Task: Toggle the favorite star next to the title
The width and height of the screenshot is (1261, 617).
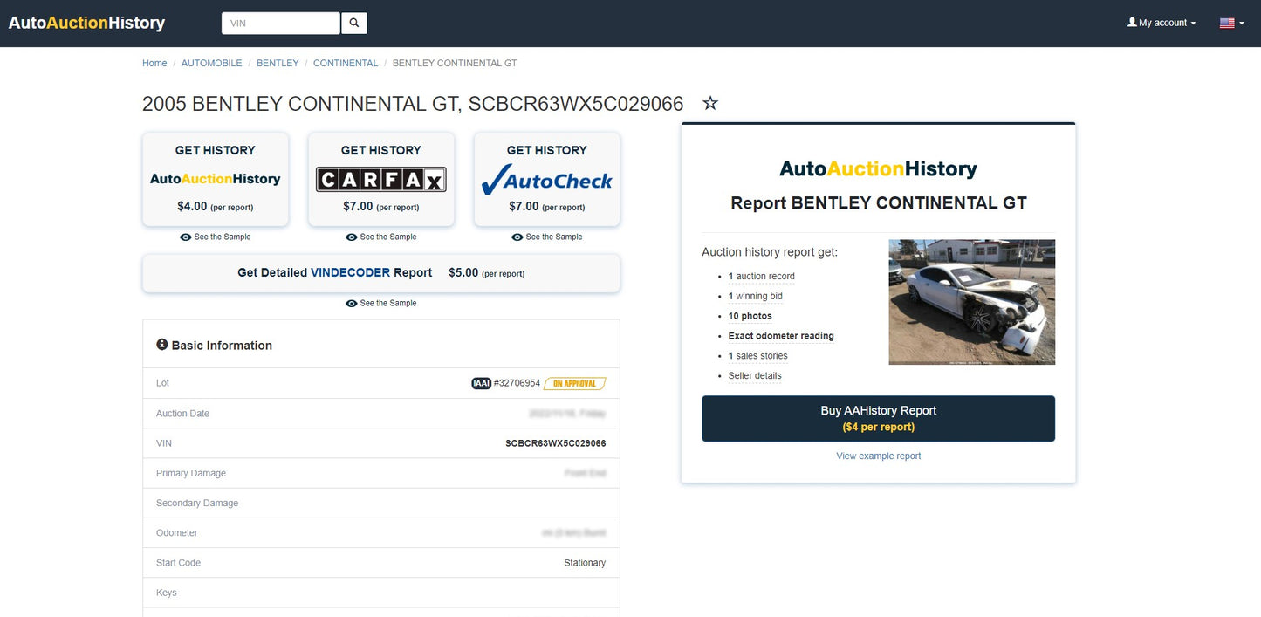Action: pos(709,103)
